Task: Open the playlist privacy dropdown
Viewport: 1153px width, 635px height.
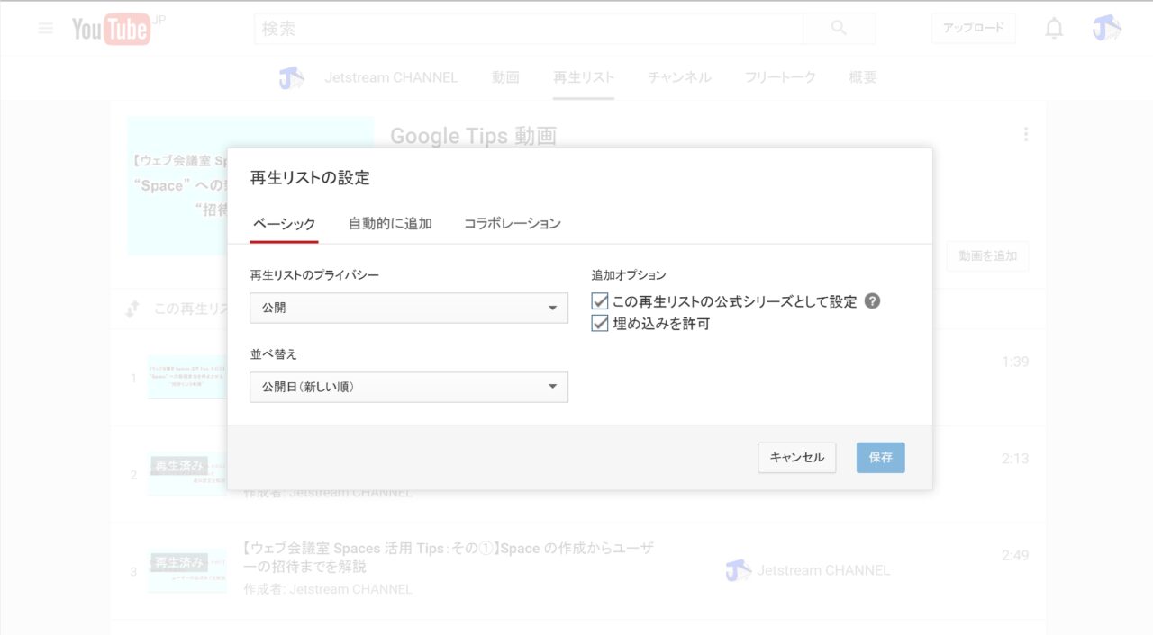Action: [x=409, y=308]
